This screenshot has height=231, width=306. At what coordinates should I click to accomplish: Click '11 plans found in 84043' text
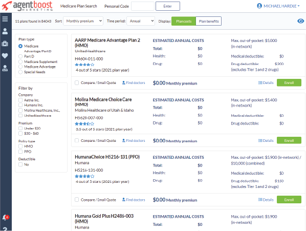(x=33, y=21)
